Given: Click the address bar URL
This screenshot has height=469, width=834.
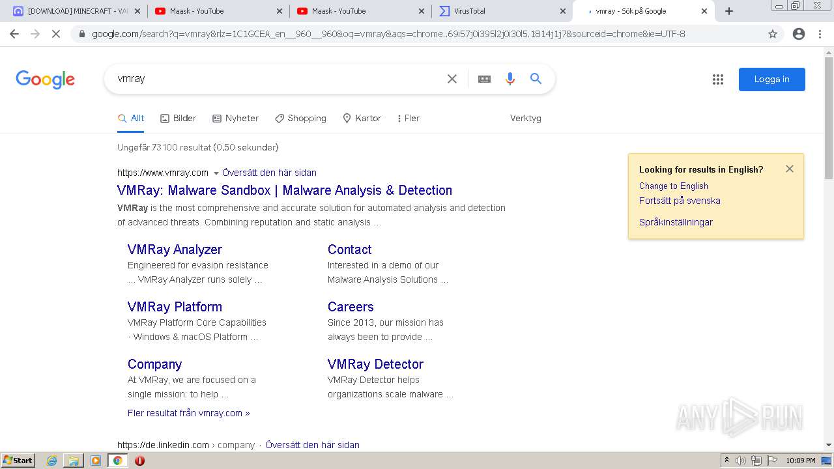Looking at the screenshot, I should coord(388,34).
